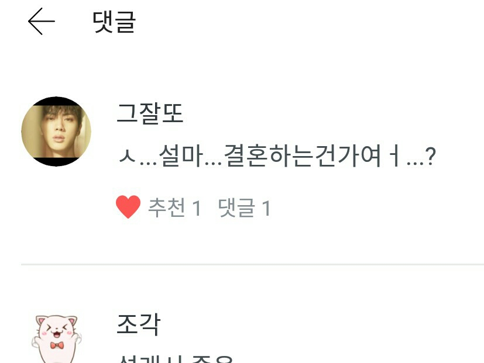Like 그잘또's comment with the heart
The height and width of the screenshot is (363, 484).
[x=128, y=208]
